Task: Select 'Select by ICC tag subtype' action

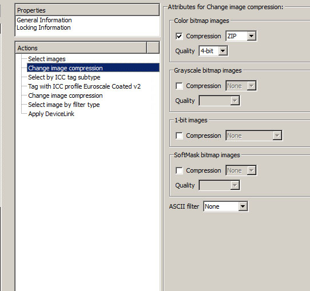Action: click(64, 77)
